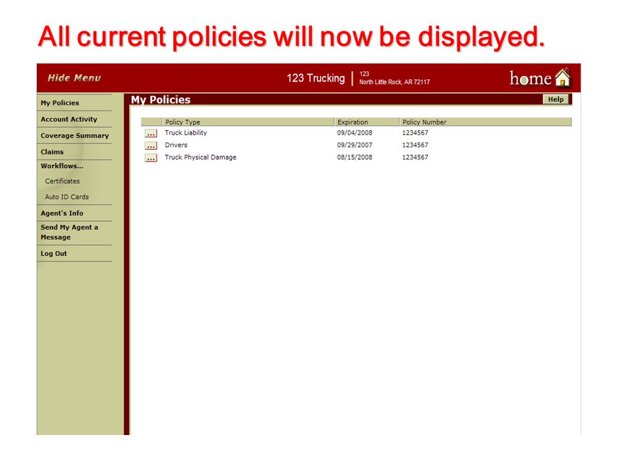The image size is (629, 471).
Task: Click the North Little Rock, AR 72117 address
Action: pos(394,82)
